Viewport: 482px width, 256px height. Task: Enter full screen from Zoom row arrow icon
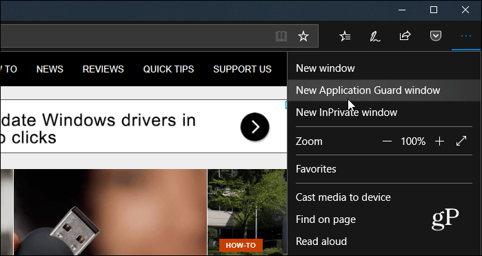click(x=461, y=141)
